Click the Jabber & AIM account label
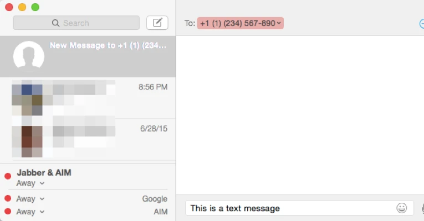The height and width of the screenshot is (221, 424). (44, 172)
